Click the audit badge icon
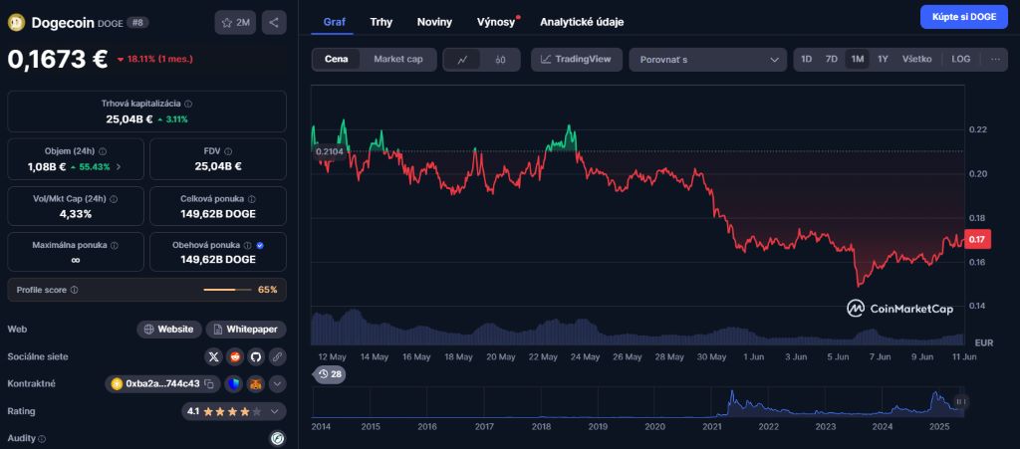Viewport: 1020px width, 449px height. click(278, 438)
